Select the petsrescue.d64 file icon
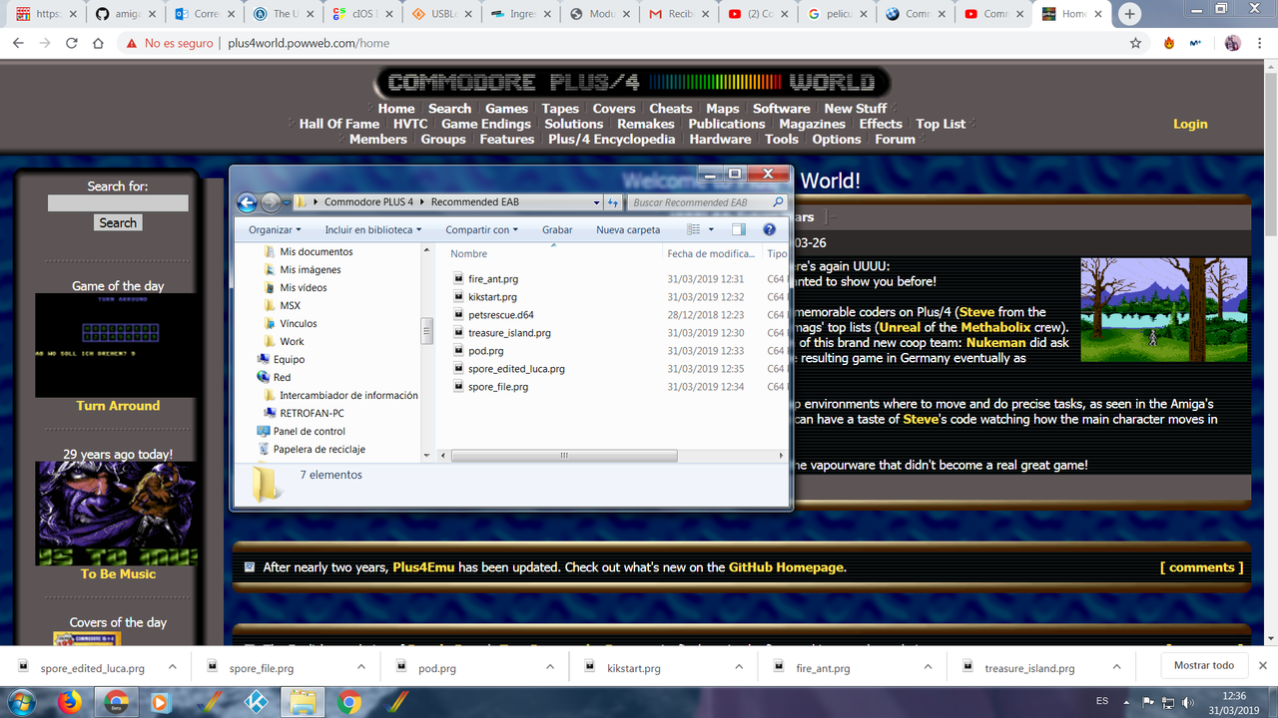Image resolution: width=1278 pixels, height=718 pixels. pos(458,315)
